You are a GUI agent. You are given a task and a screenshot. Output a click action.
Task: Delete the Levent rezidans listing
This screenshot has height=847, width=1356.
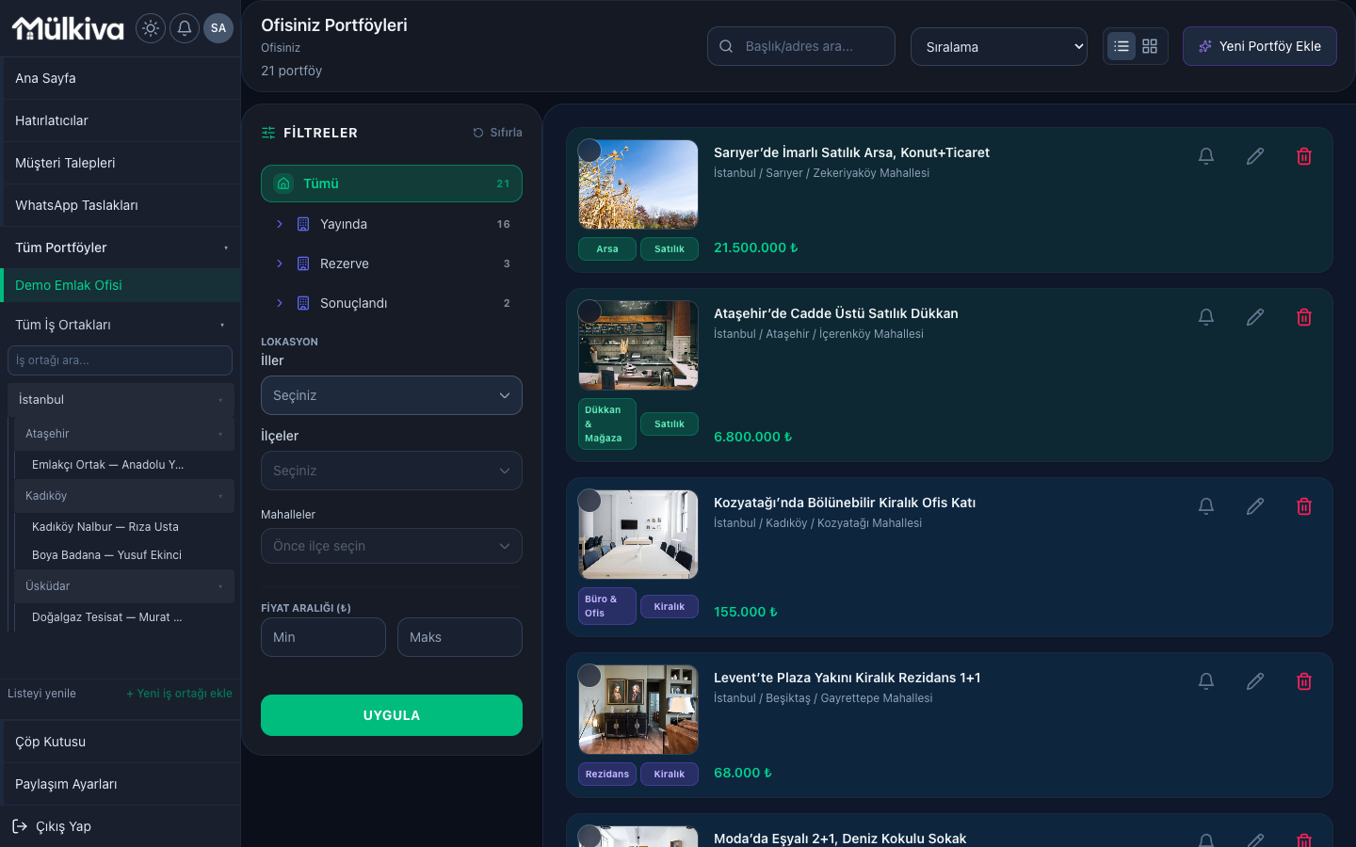tap(1304, 681)
